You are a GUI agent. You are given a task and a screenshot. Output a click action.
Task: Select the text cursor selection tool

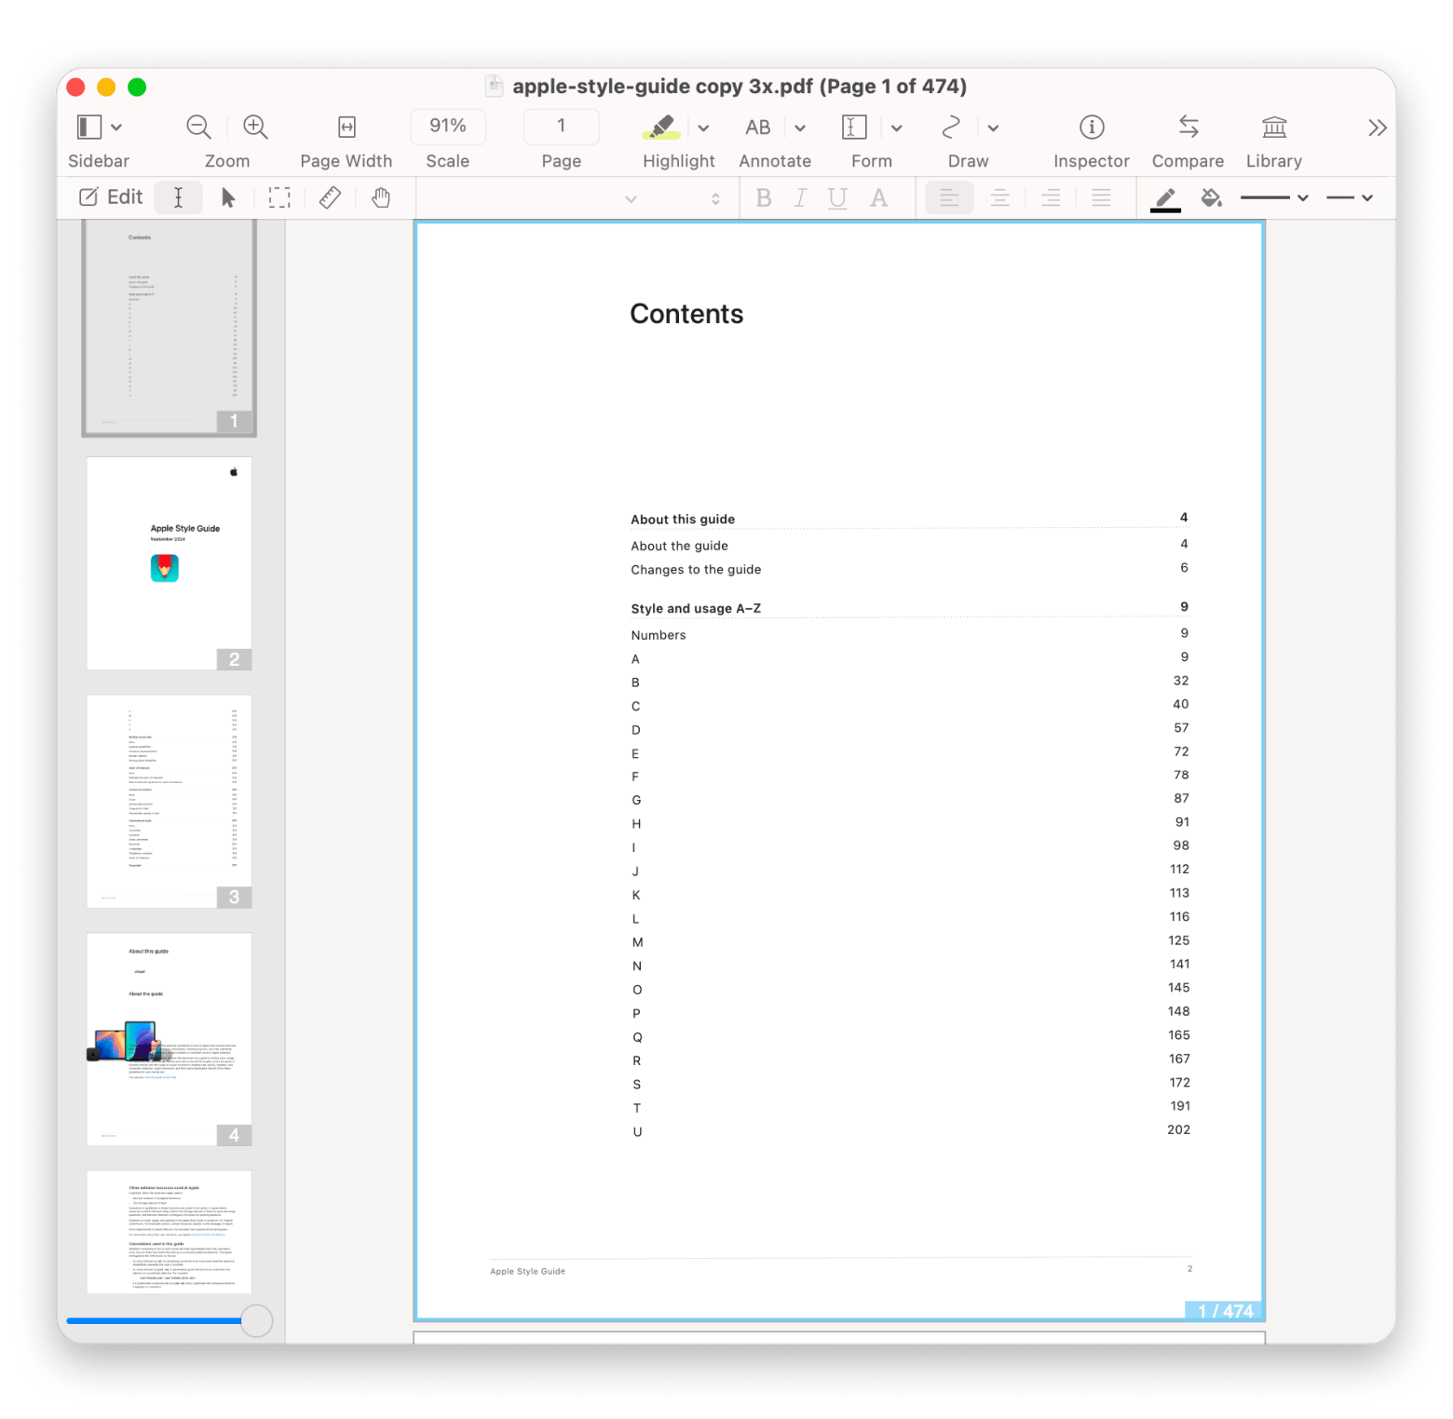pyautogui.click(x=178, y=197)
